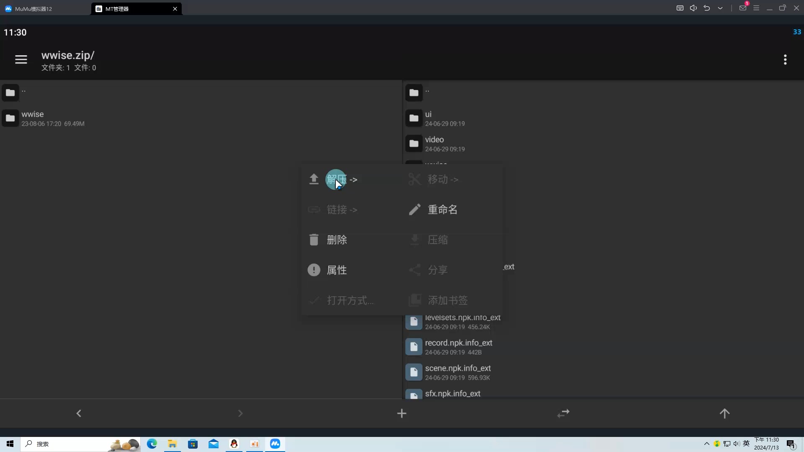Open the ui folder in right pane
The height and width of the screenshot is (452, 804).
point(603,118)
